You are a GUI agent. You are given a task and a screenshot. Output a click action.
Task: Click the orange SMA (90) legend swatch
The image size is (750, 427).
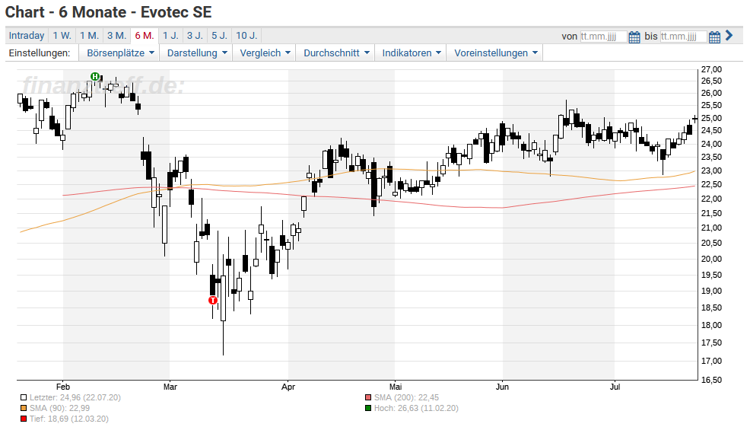24,408
